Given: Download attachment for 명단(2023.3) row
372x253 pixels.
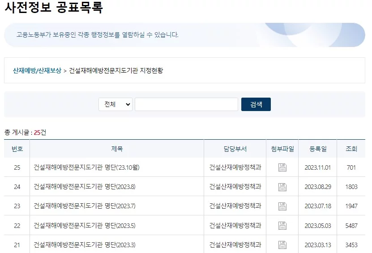Looking at the screenshot, I should pyautogui.click(x=282, y=245).
